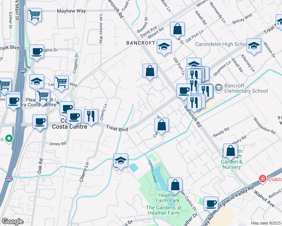
Task: Open the restaurant marker beside Cherry Ln at Treat Blvd
Action: pos(91,117)
